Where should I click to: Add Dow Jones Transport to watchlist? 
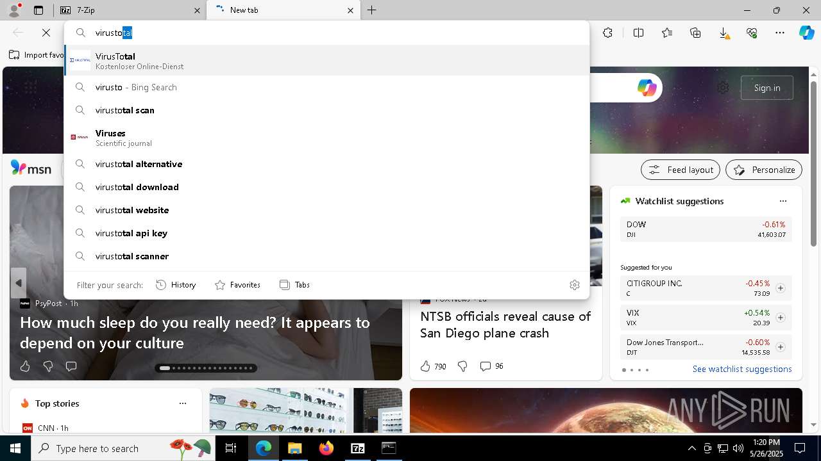pyautogui.click(x=780, y=347)
